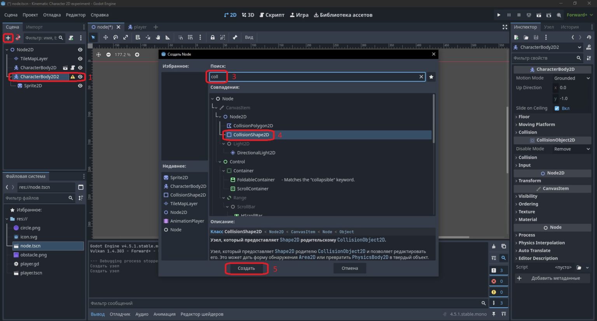597x321 pixels.
Task: Open the Motion Mode Grounded dropdown
Action: [x=572, y=78]
